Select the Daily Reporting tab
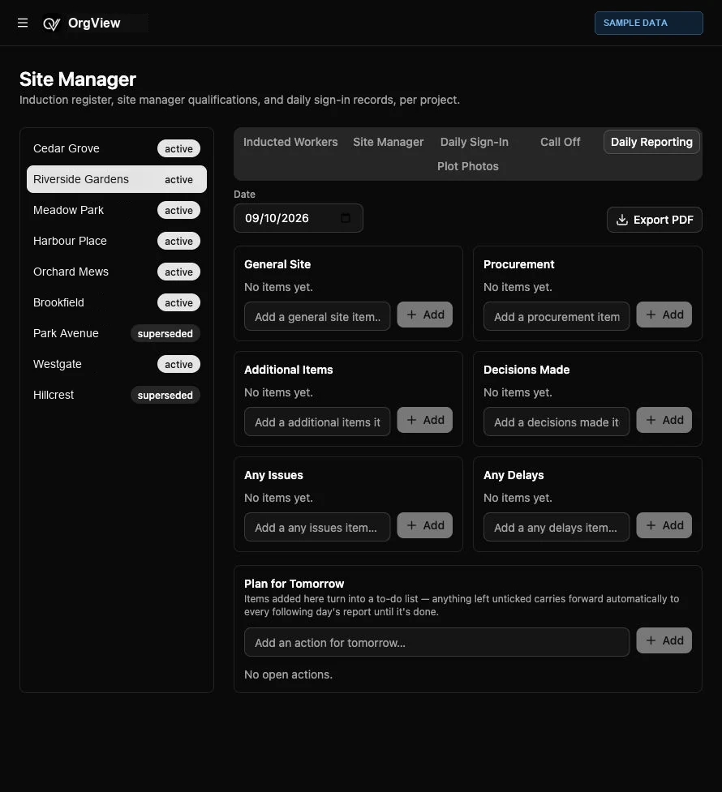This screenshot has height=792, width=722. (x=651, y=142)
